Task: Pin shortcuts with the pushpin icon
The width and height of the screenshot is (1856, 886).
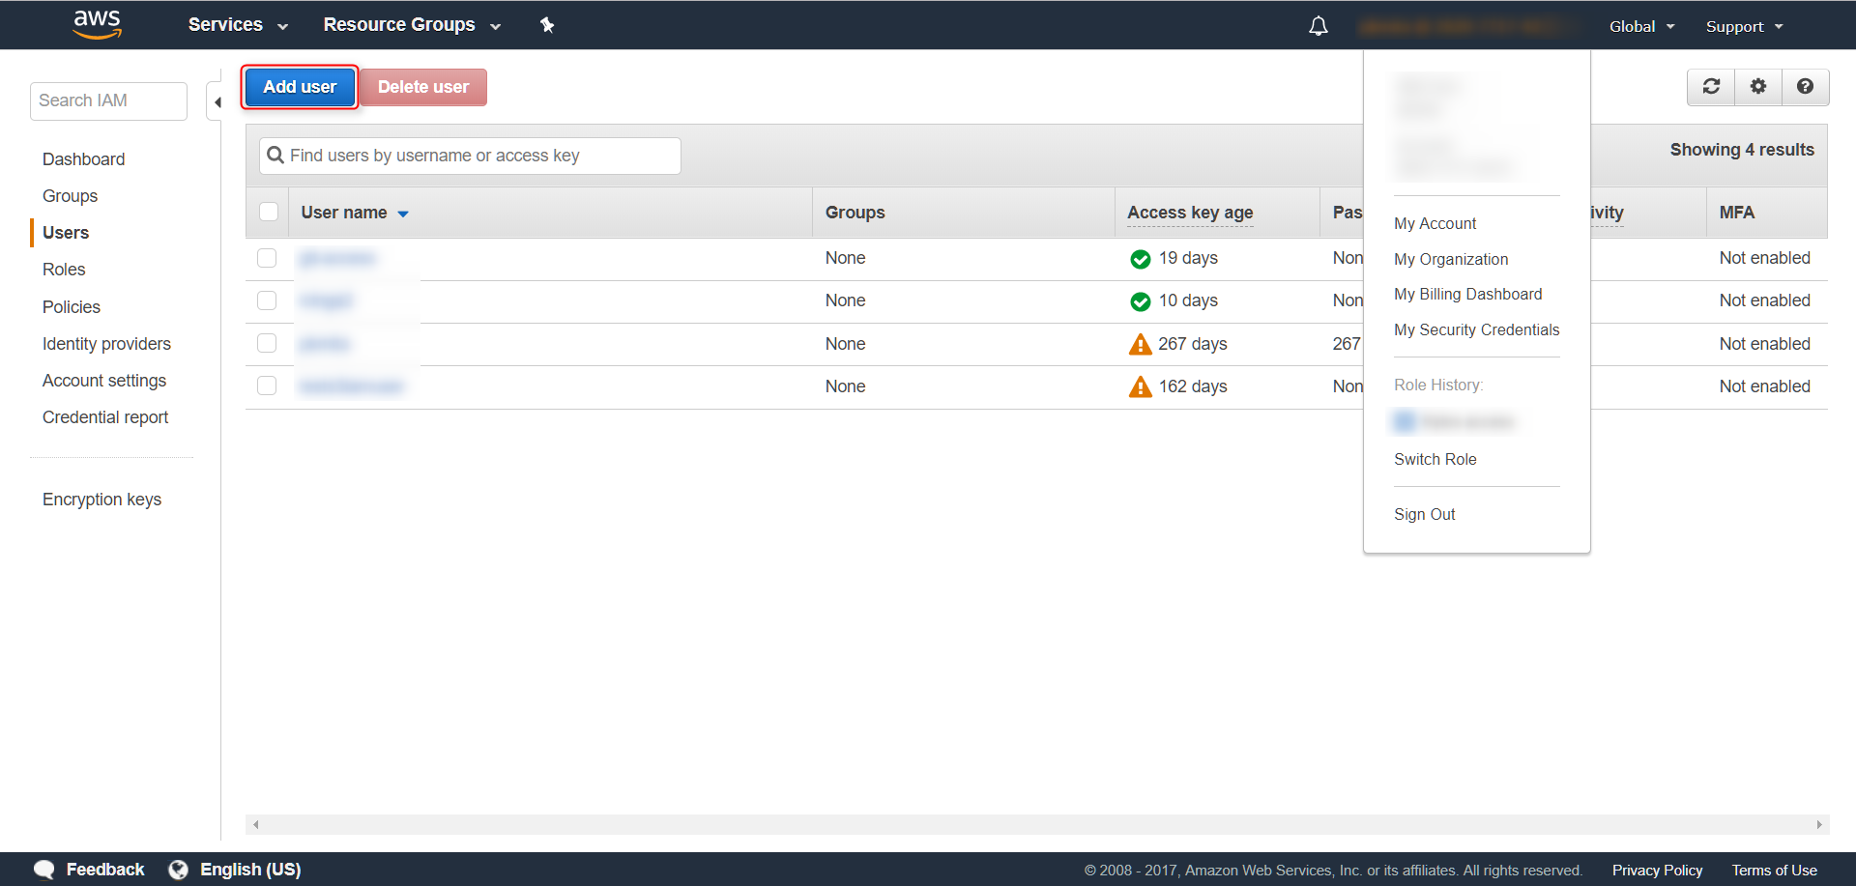Action: click(547, 25)
